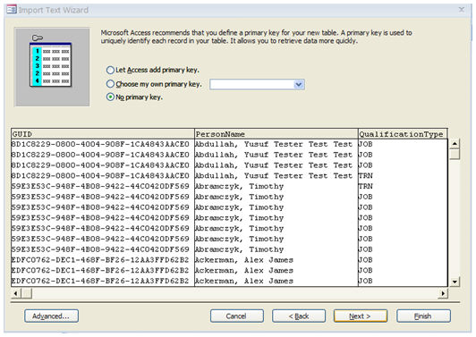This screenshot has width=476, height=337.
Task: Select the QualificationType column header
Action: coord(403,134)
